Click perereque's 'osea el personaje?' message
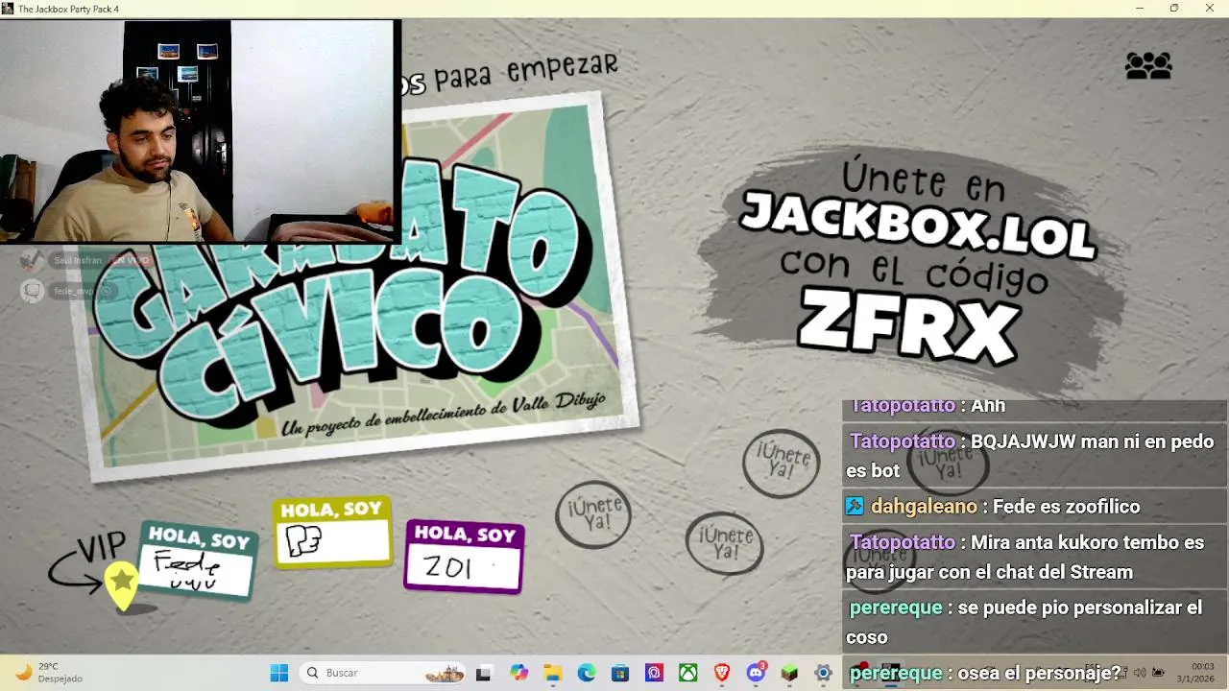The width and height of the screenshot is (1229, 691). (x=1035, y=673)
